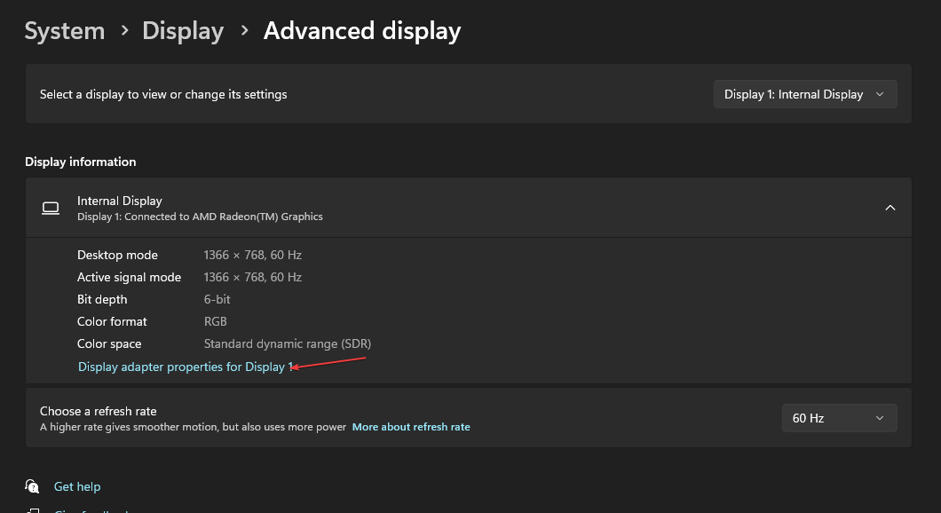941x513 pixels.
Task: Navigate to Display in the breadcrumb
Action: click(183, 31)
